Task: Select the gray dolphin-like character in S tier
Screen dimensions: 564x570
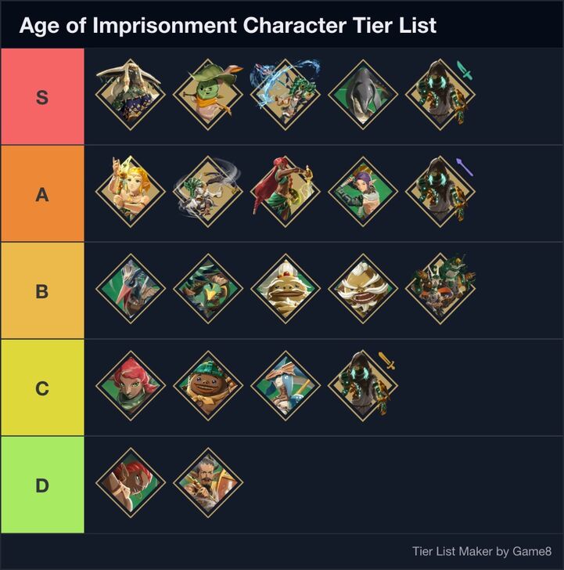Action: (x=363, y=95)
